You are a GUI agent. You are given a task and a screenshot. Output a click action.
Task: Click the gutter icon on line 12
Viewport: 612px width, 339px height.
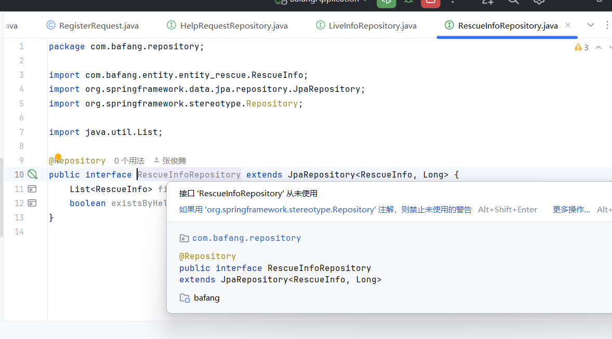(x=32, y=203)
